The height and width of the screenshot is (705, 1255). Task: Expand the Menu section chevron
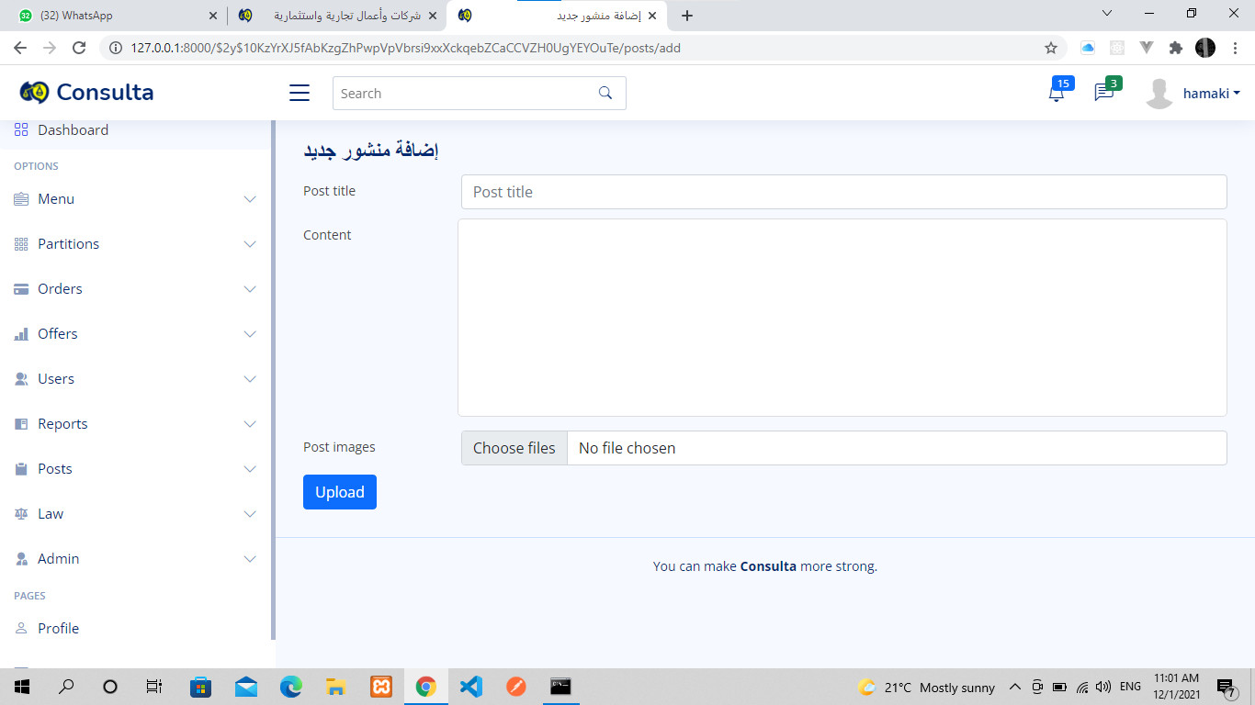click(x=250, y=199)
